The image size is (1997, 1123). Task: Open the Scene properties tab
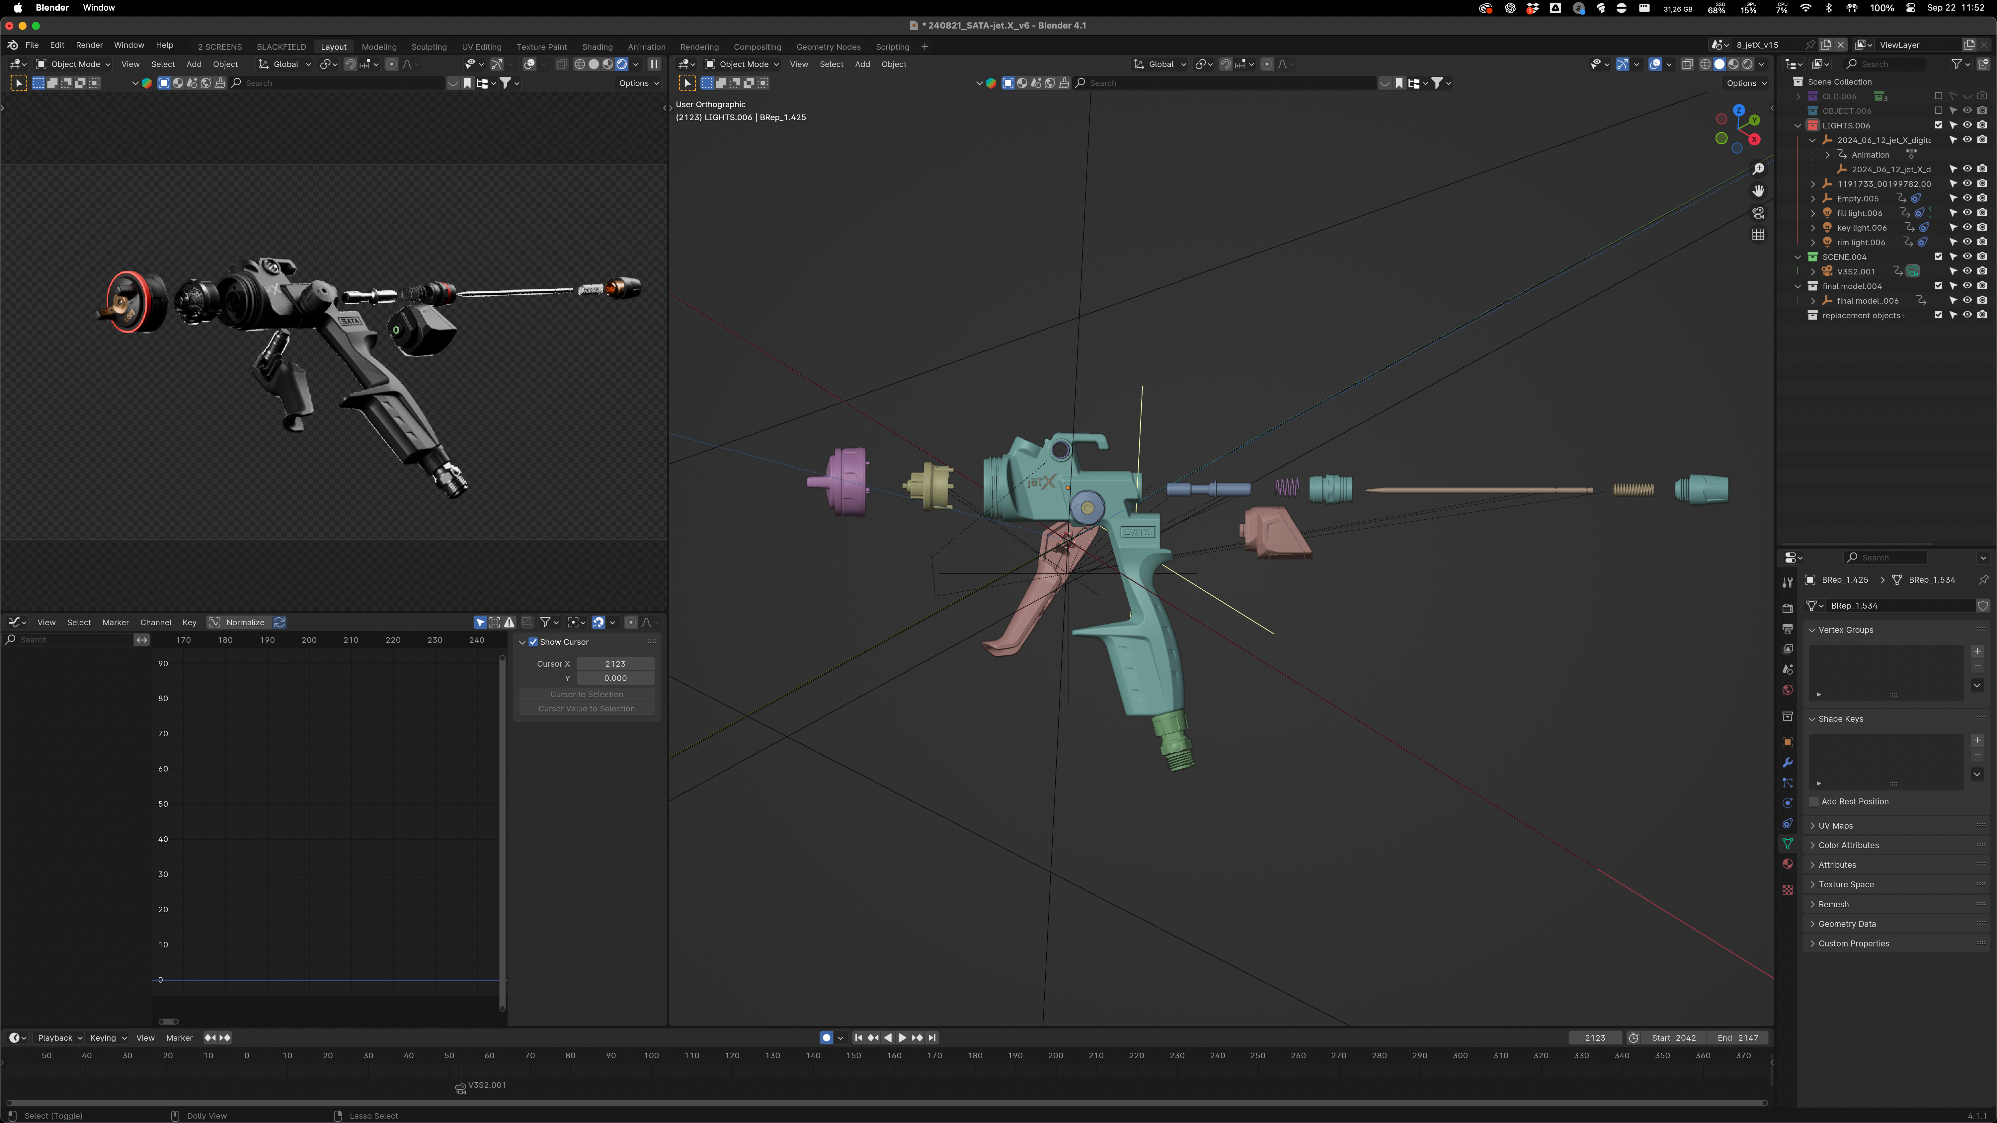pos(1788,670)
